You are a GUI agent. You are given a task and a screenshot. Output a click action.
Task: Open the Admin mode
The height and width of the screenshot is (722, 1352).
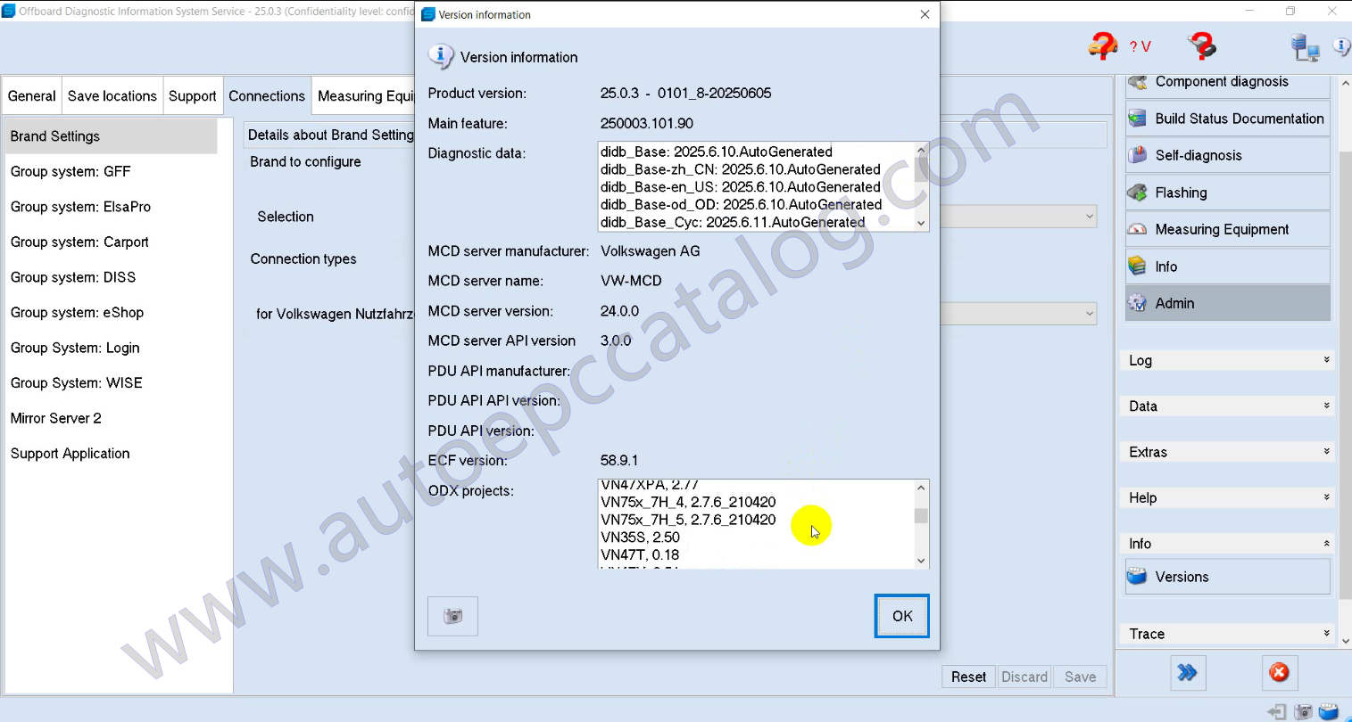pos(1227,303)
